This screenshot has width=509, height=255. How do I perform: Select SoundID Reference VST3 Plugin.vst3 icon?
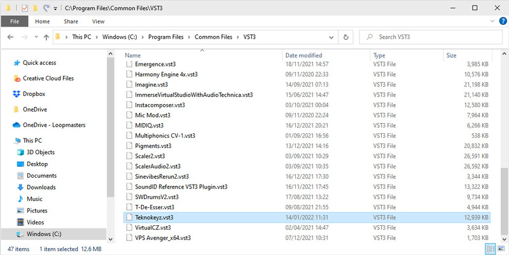coord(130,186)
